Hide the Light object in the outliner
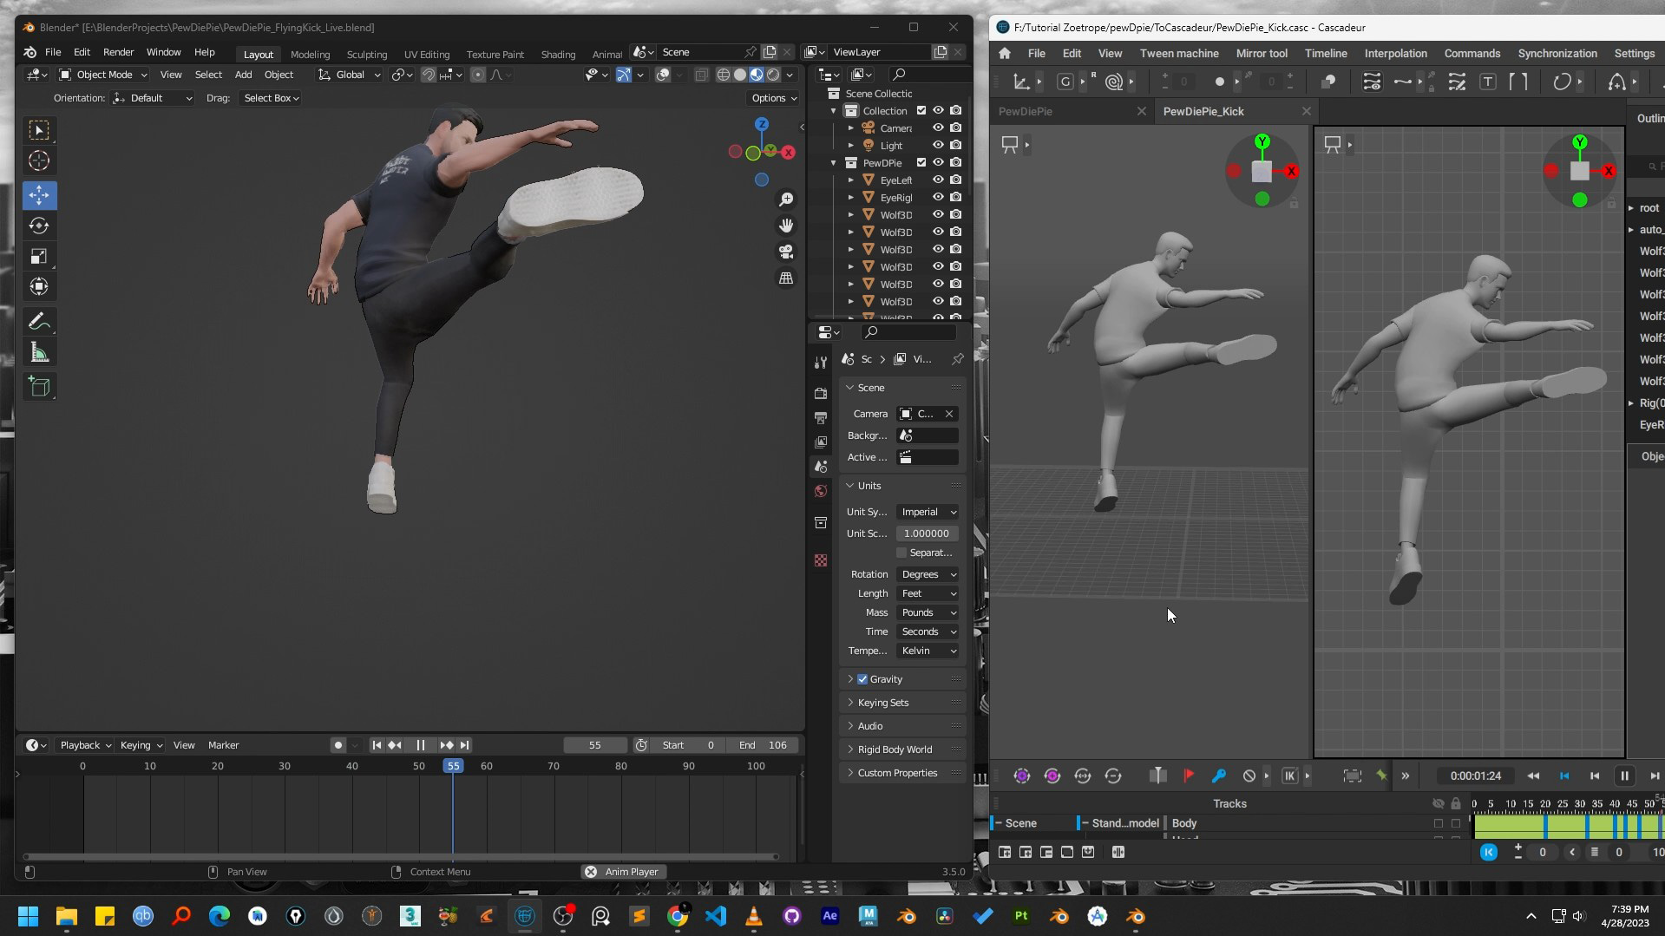 point(938,145)
